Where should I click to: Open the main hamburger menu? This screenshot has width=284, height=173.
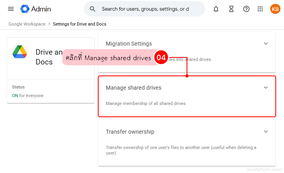[11, 9]
